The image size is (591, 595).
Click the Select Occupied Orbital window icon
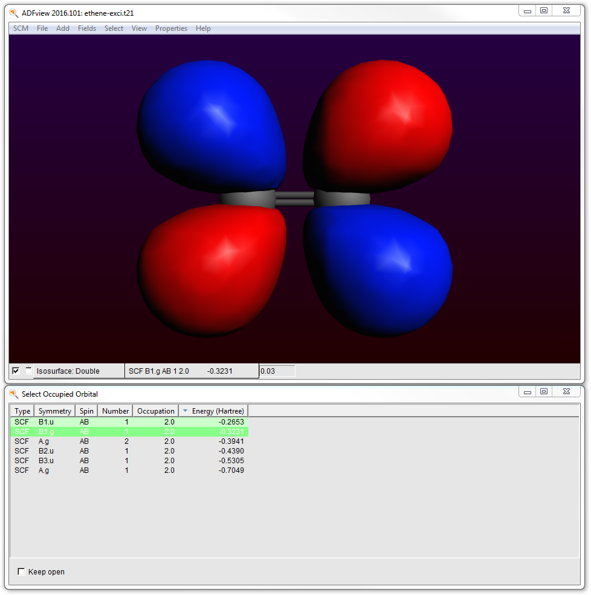pyautogui.click(x=14, y=394)
